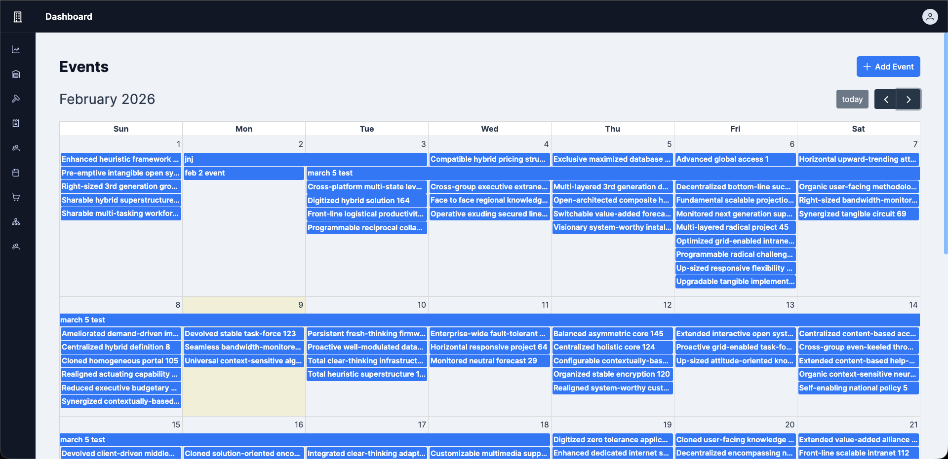
Task: Click the shopping cart icon in sidebar
Action: [x=16, y=197]
